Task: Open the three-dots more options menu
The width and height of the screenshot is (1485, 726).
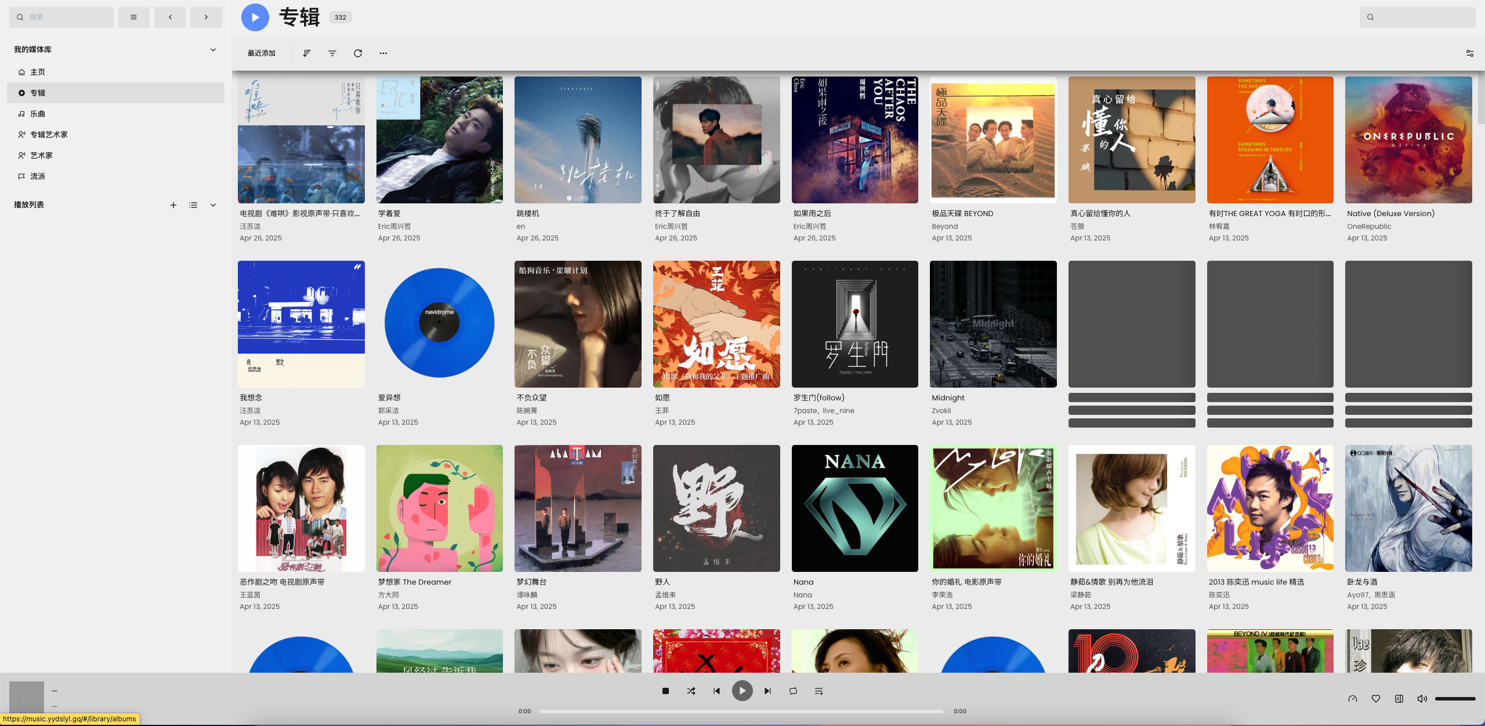Action: tap(383, 53)
